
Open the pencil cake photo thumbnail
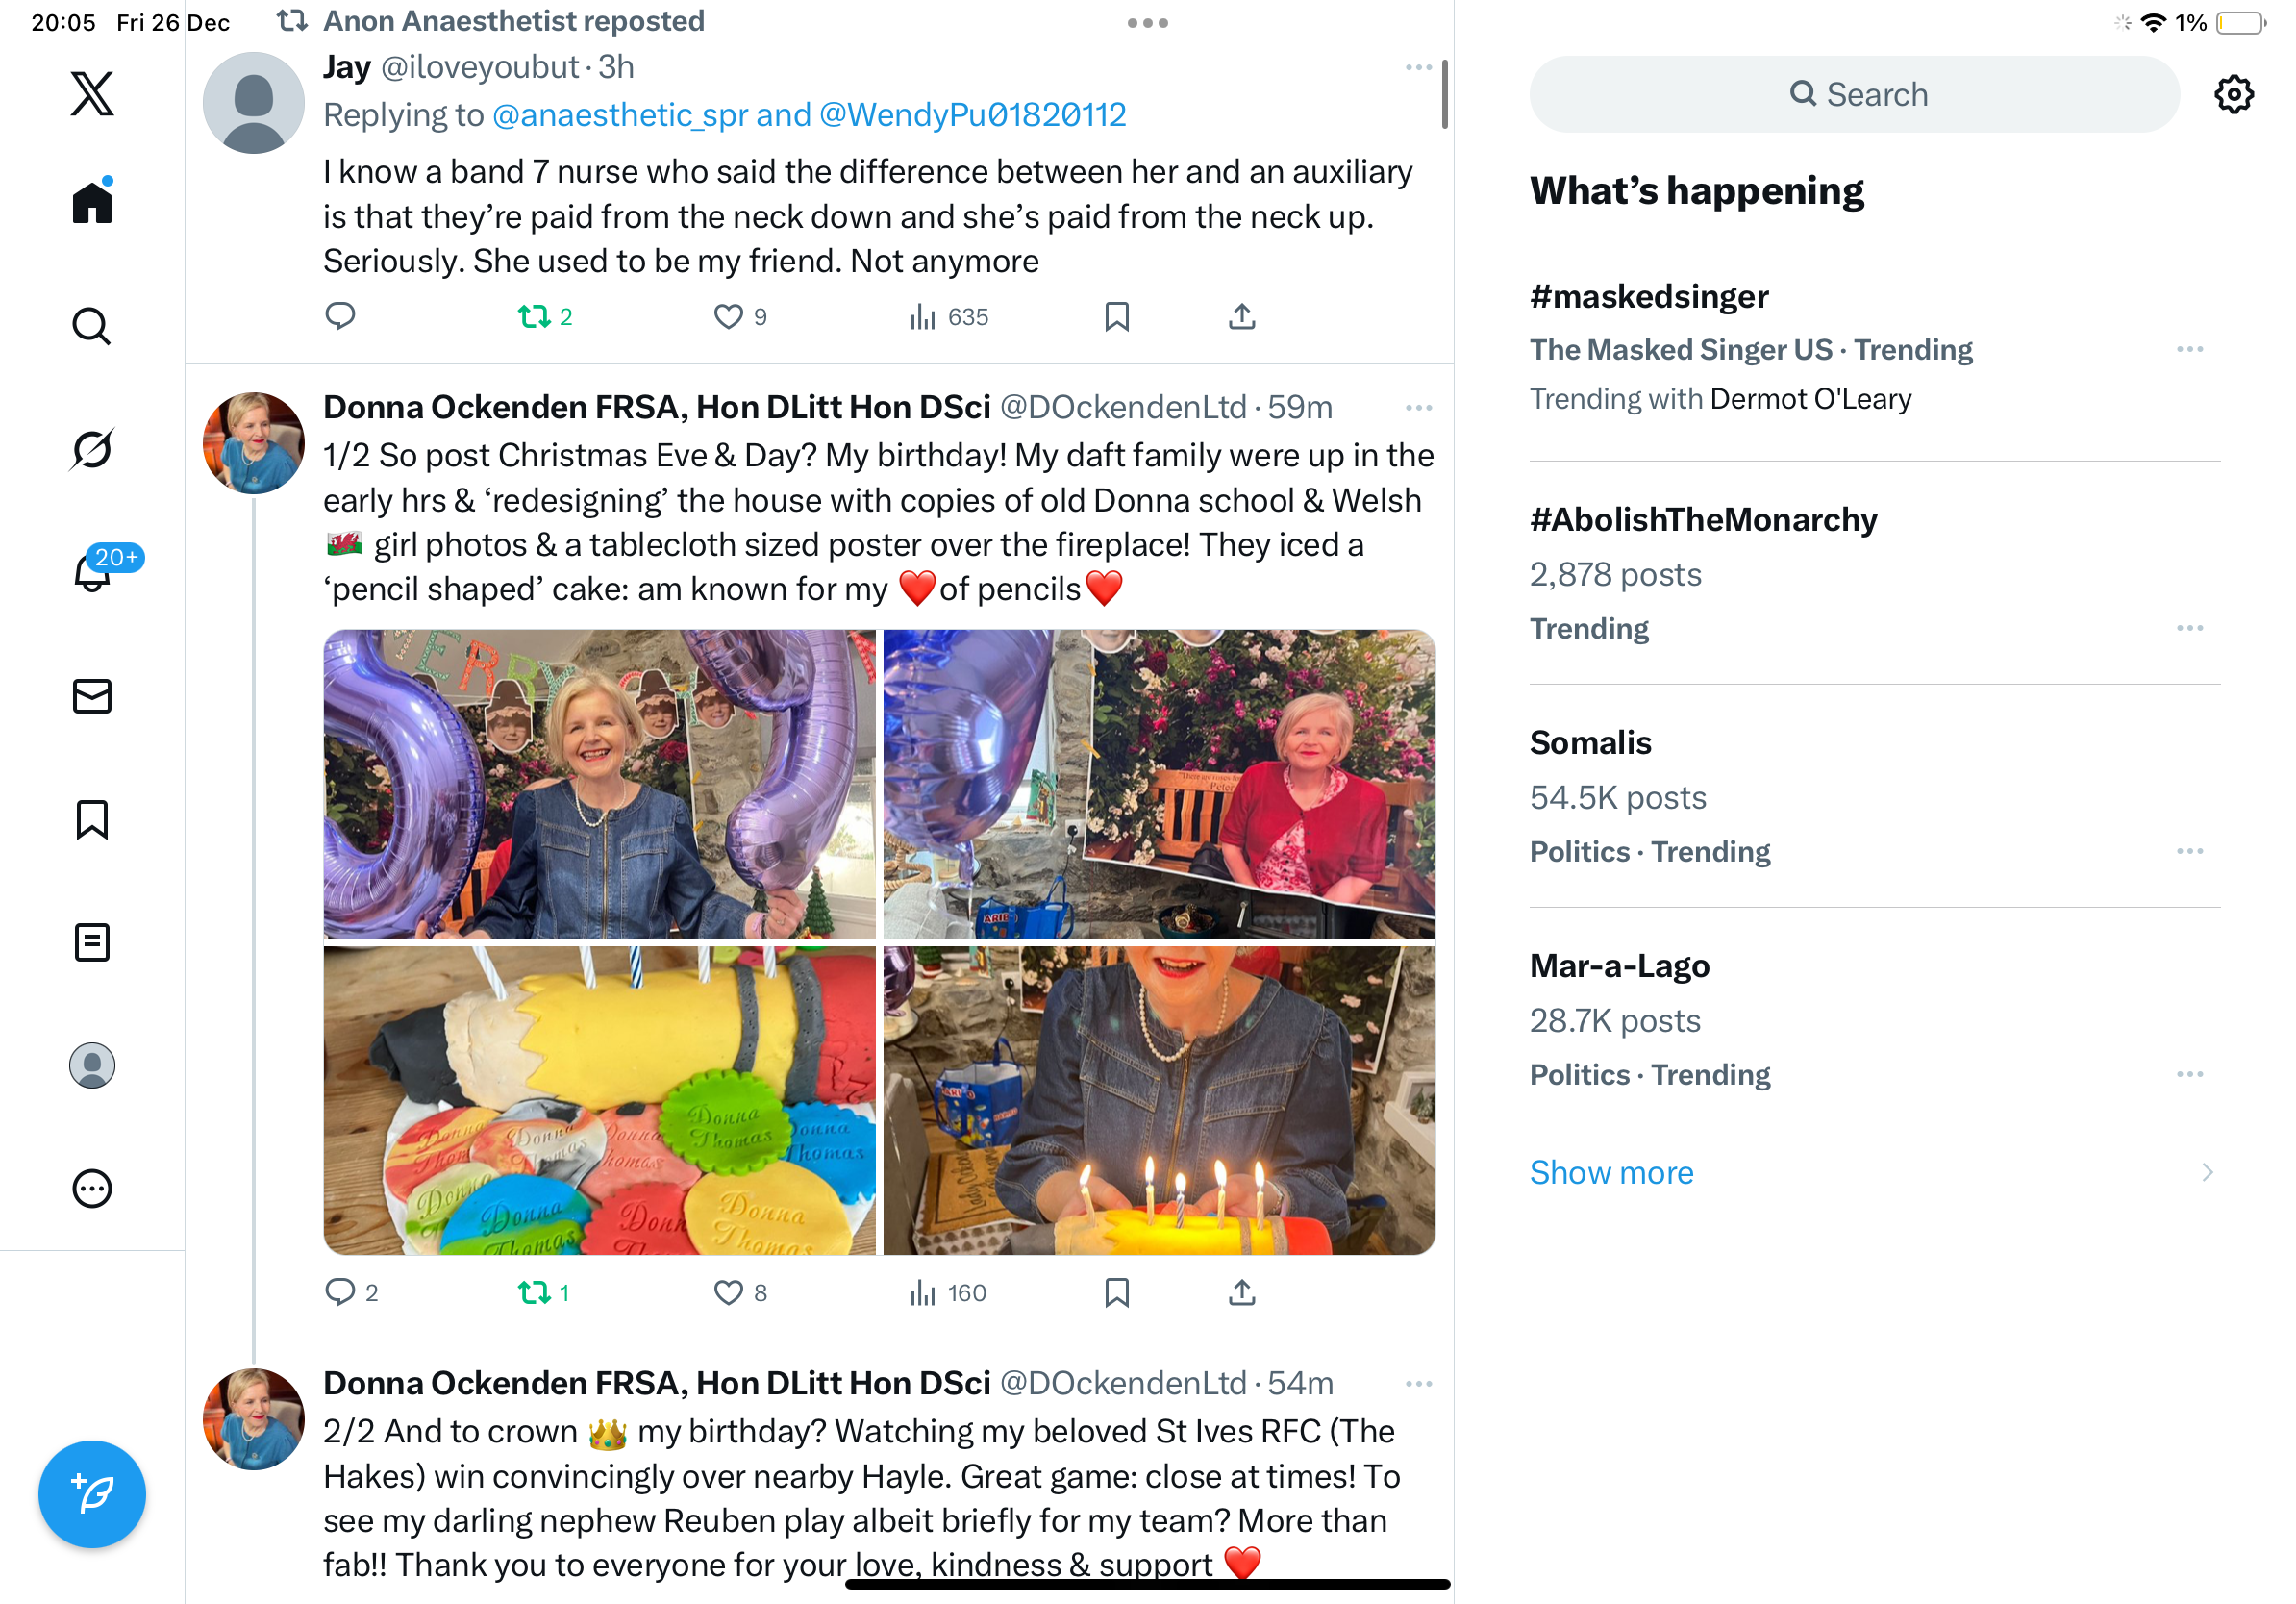pyautogui.click(x=599, y=1101)
